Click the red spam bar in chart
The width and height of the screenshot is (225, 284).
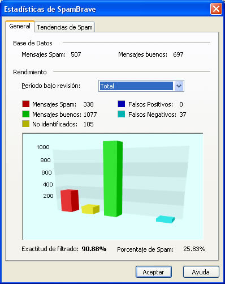click(70, 201)
